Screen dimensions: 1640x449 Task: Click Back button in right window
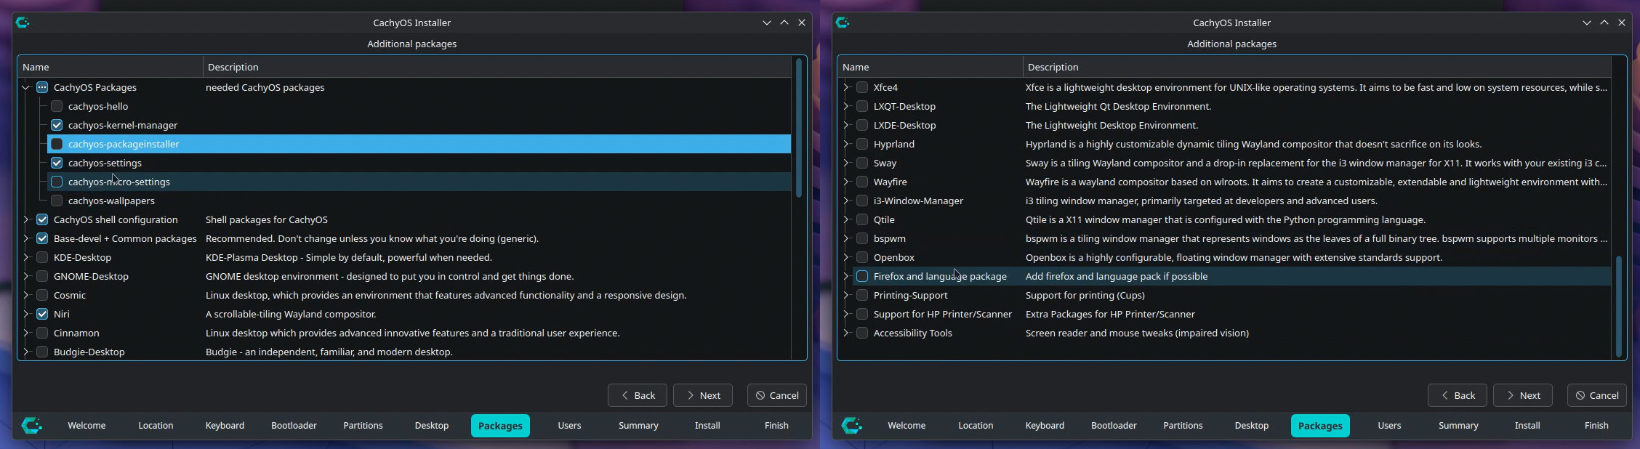pos(1458,395)
